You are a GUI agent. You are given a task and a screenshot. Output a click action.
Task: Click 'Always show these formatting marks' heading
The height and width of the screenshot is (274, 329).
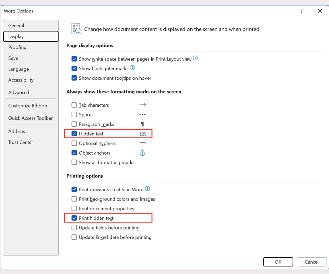point(124,92)
